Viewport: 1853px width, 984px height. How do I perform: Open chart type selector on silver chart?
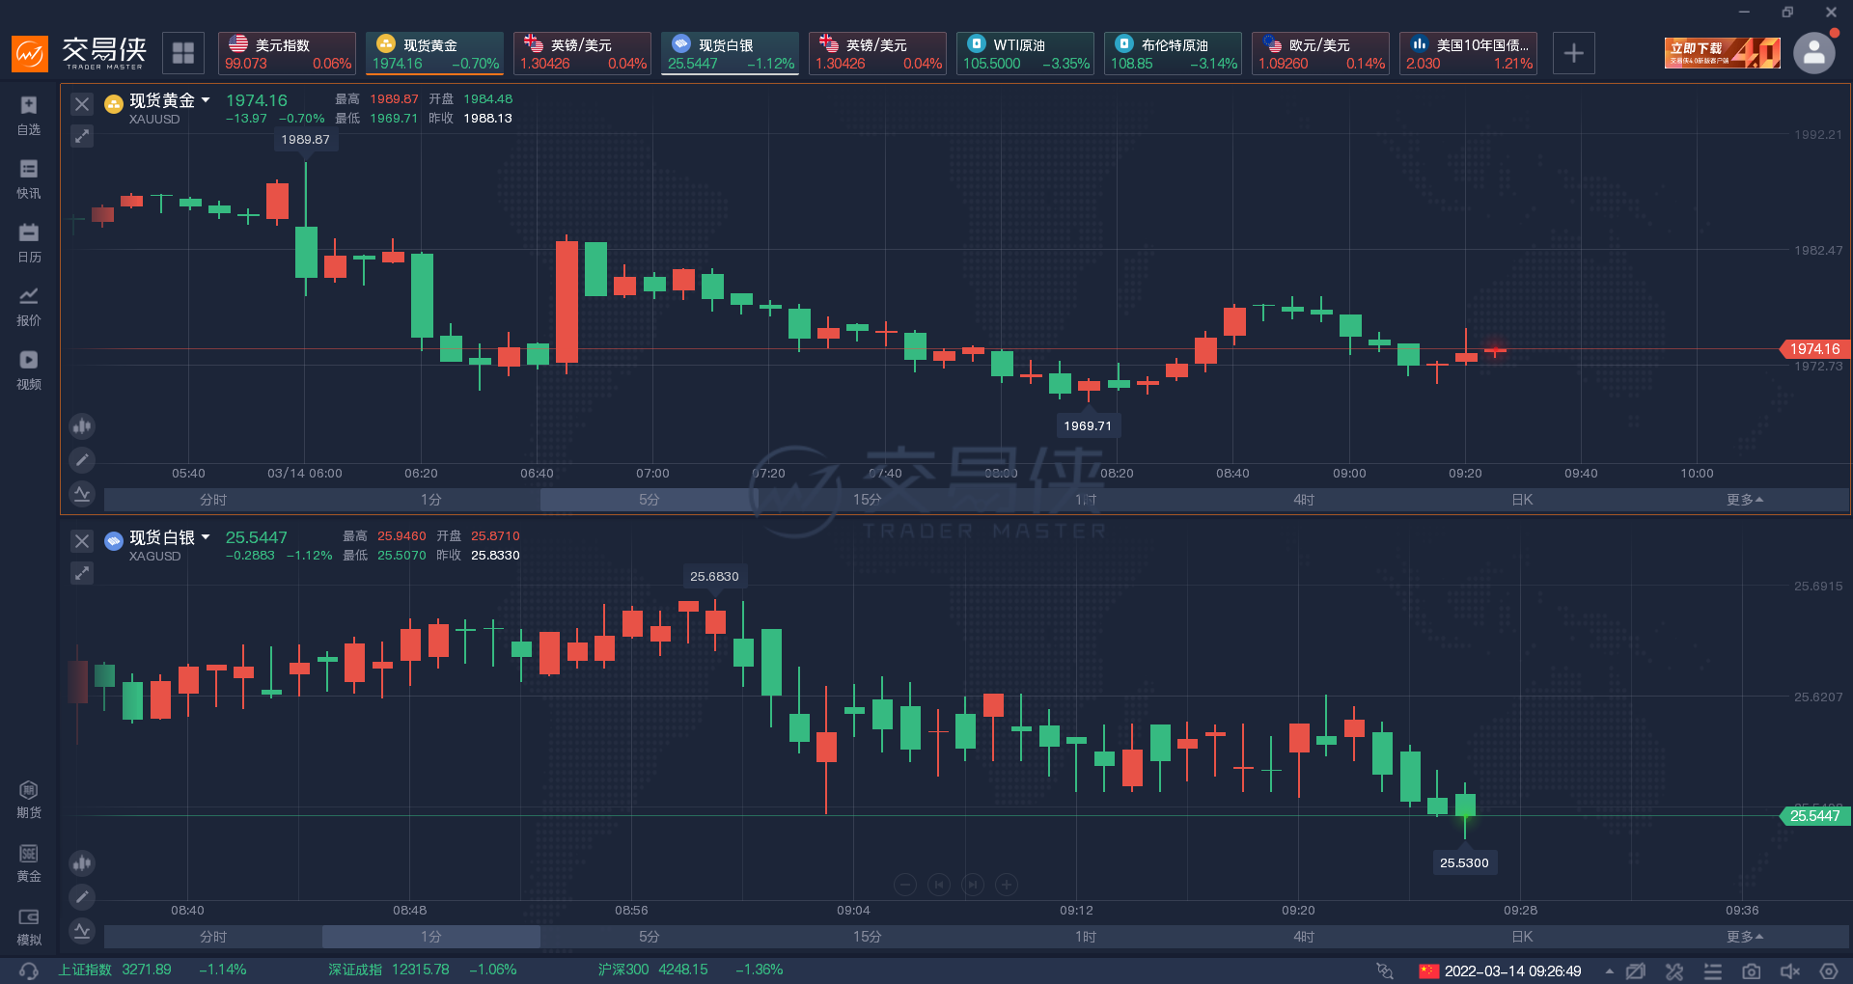coord(82,862)
